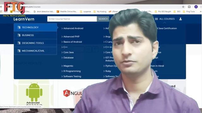Viewport: 202px width, 113px height.
Task: Open the Medlife Online bookmark
Action: click(67, 12)
